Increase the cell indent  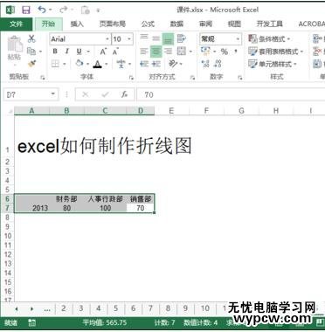point(156,64)
